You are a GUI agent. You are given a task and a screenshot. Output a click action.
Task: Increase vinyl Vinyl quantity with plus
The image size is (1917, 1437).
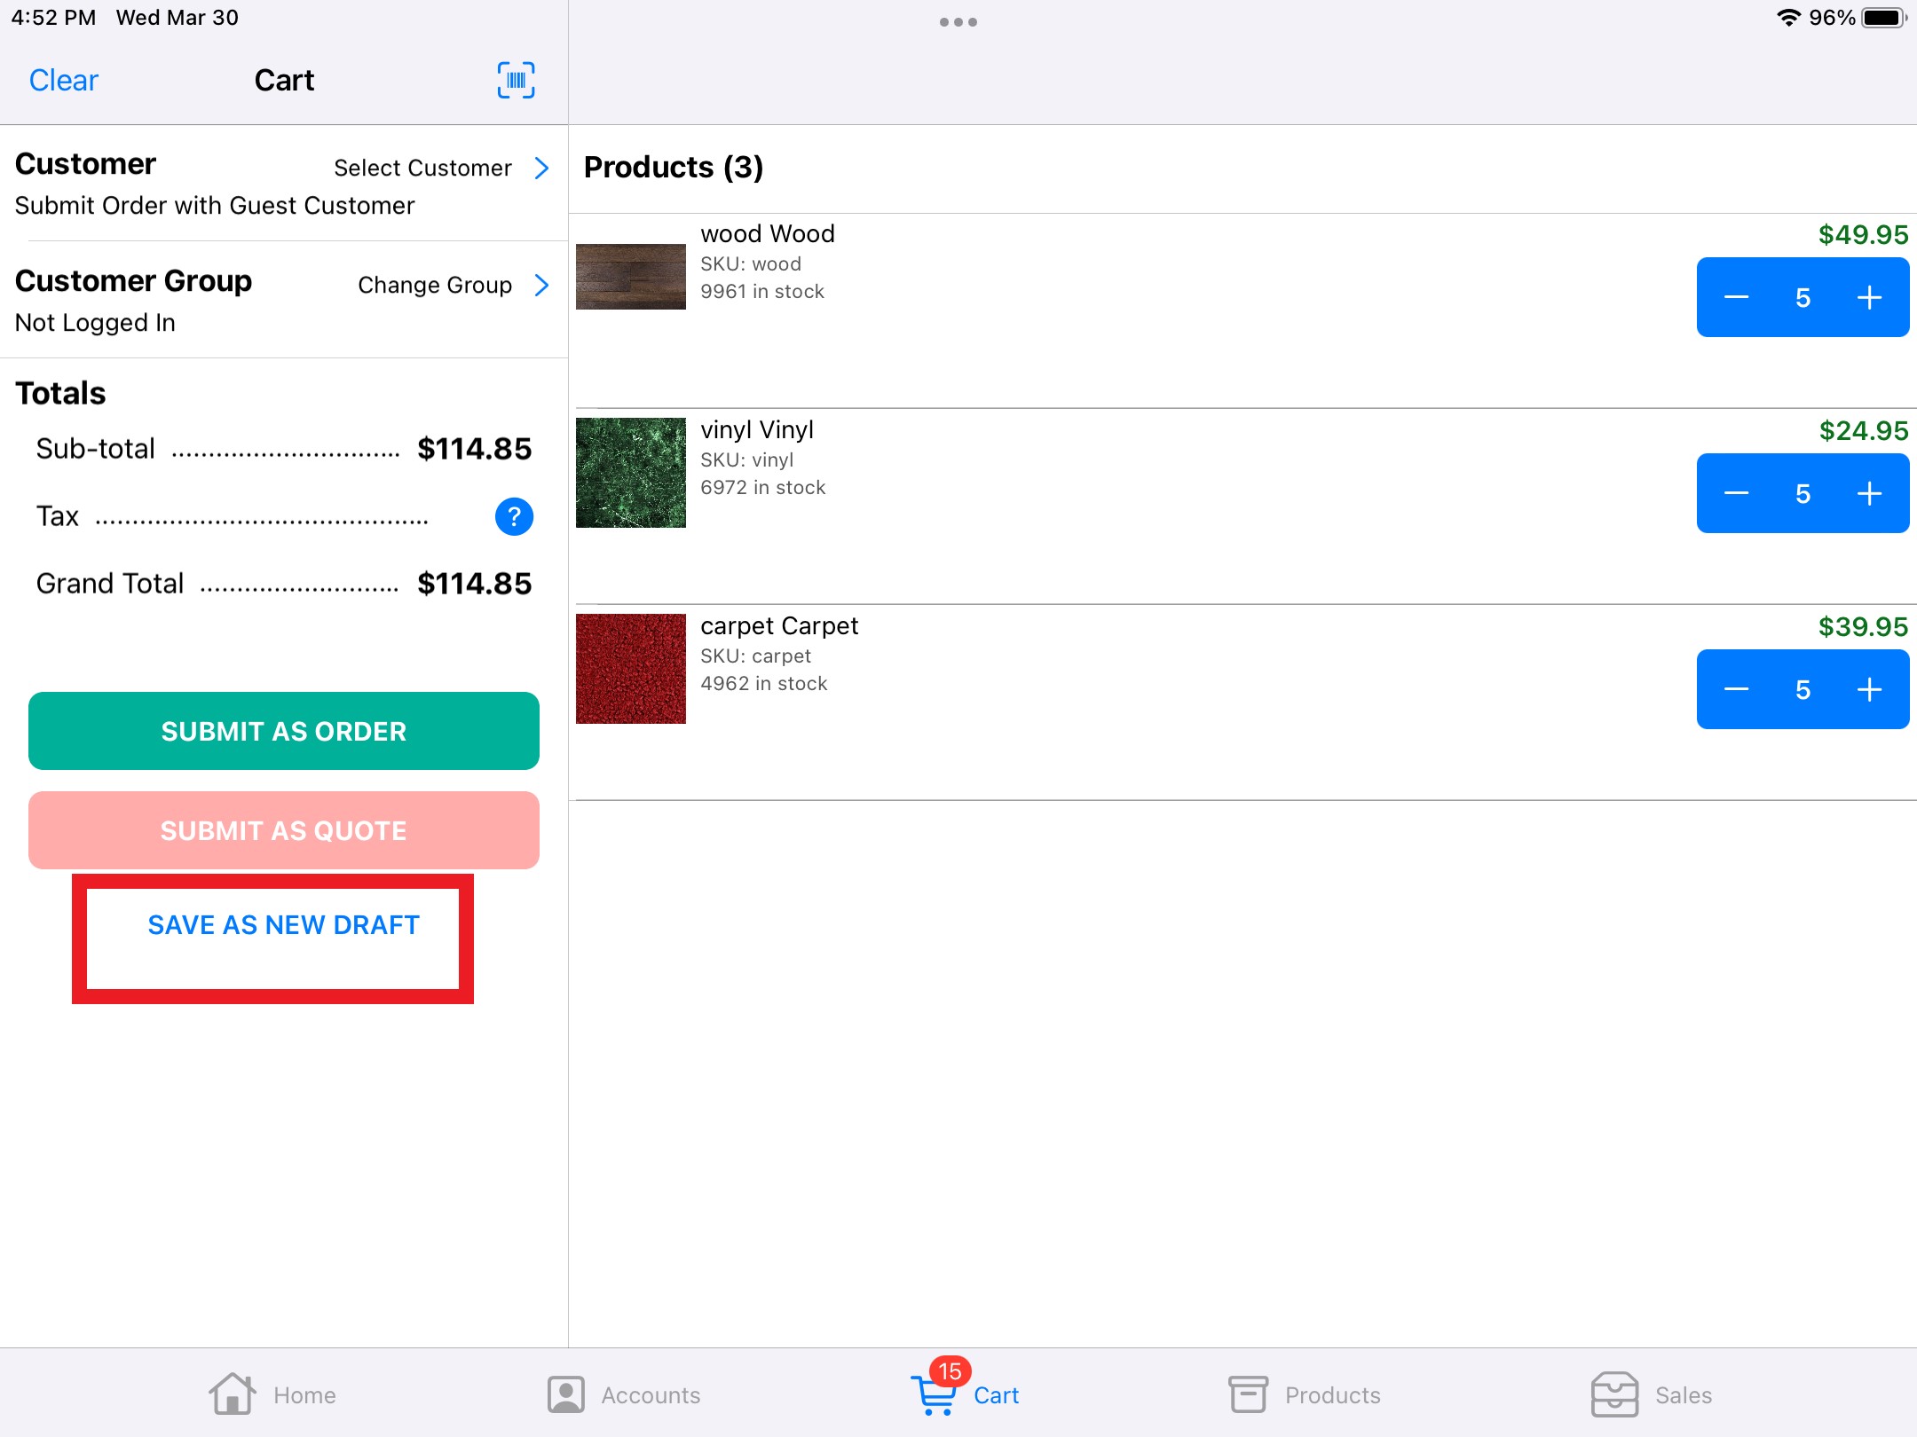[x=1869, y=494]
